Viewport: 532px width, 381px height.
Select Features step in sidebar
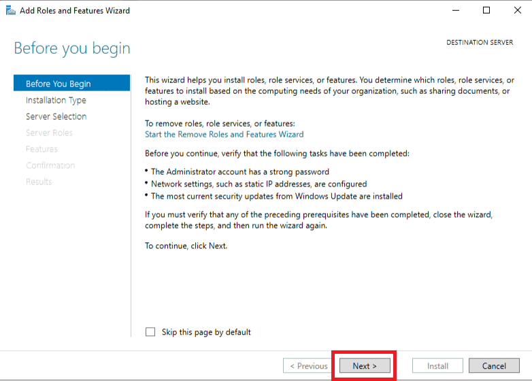tap(41, 149)
